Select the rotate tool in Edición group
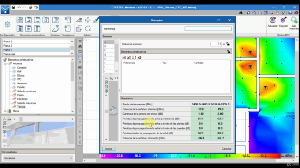The image size is (300, 168). (x=88, y=28)
